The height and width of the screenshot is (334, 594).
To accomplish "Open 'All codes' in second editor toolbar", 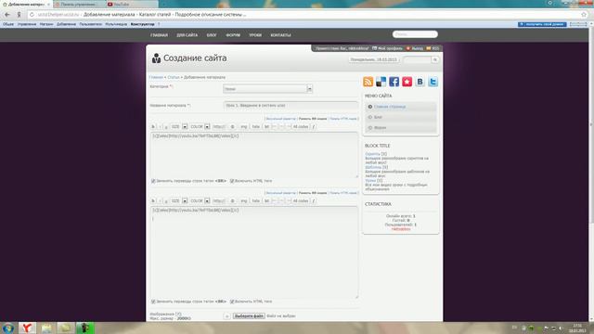I will point(301,200).
